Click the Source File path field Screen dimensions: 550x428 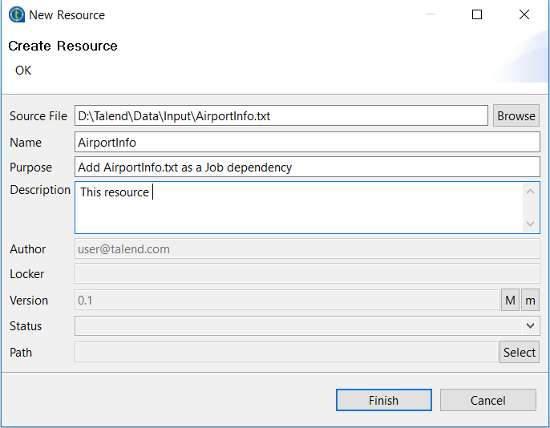(x=281, y=115)
